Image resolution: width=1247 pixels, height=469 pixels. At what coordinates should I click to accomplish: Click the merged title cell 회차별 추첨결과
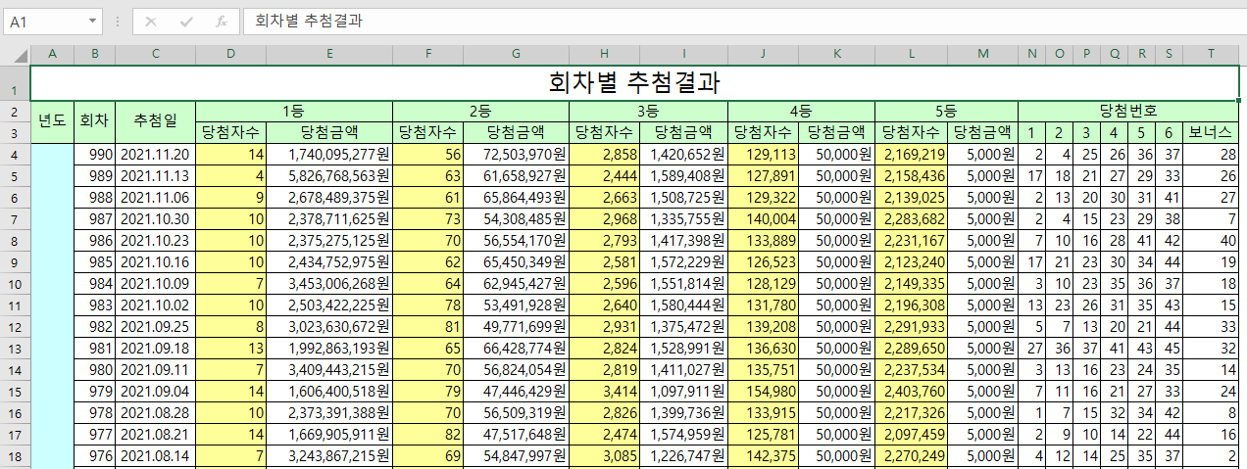pos(634,82)
